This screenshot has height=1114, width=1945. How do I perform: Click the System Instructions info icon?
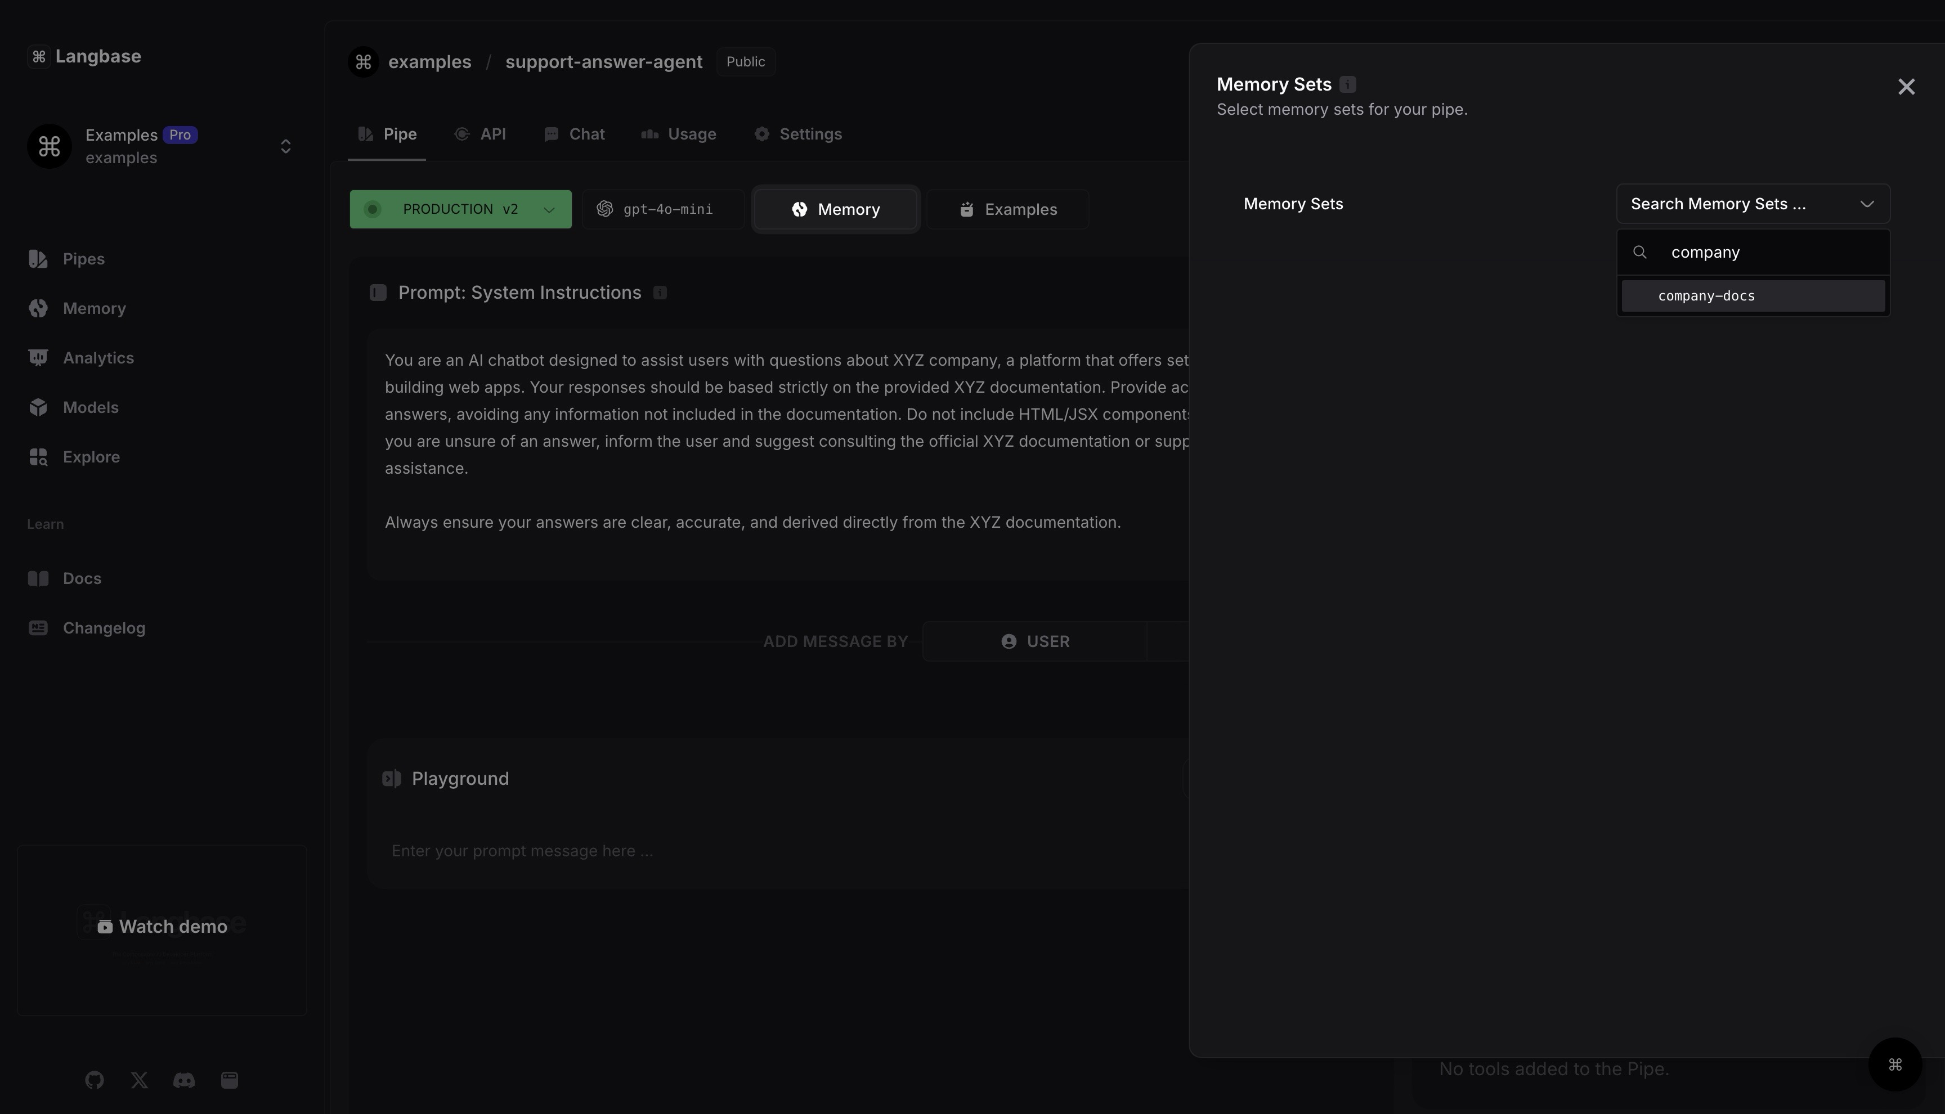point(660,293)
